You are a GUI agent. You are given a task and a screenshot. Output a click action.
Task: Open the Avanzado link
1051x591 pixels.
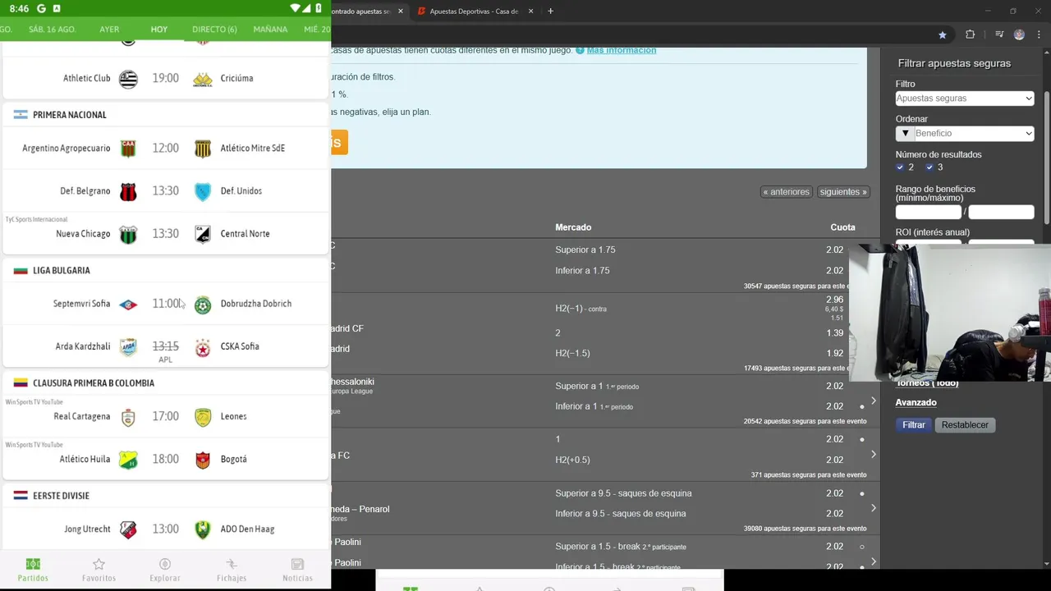pyautogui.click(x=916, y=402)
